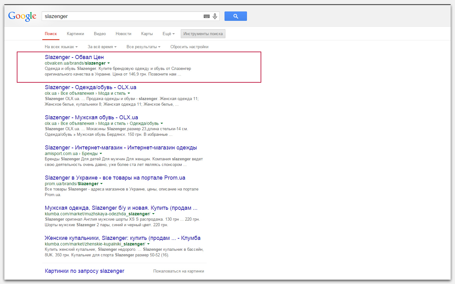Open result Slazenger - Одежда/обувь - OLX.ua

[x=91, y=87]
